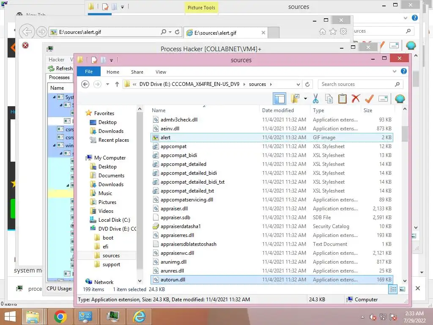This screenshot has height=325, width=433.
Task: Select the admtv3check.dll file
Action: (x=272, y=120)
